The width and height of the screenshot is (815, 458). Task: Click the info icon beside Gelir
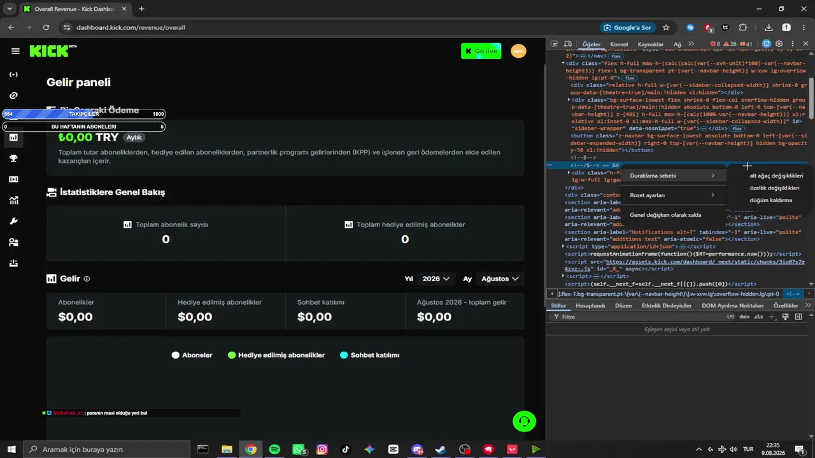(87, 279)
